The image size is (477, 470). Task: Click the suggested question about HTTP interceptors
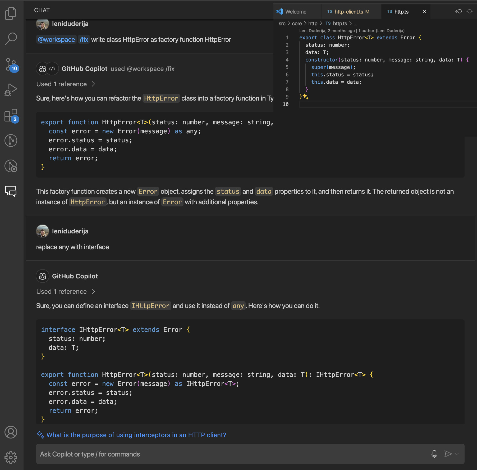136,435
